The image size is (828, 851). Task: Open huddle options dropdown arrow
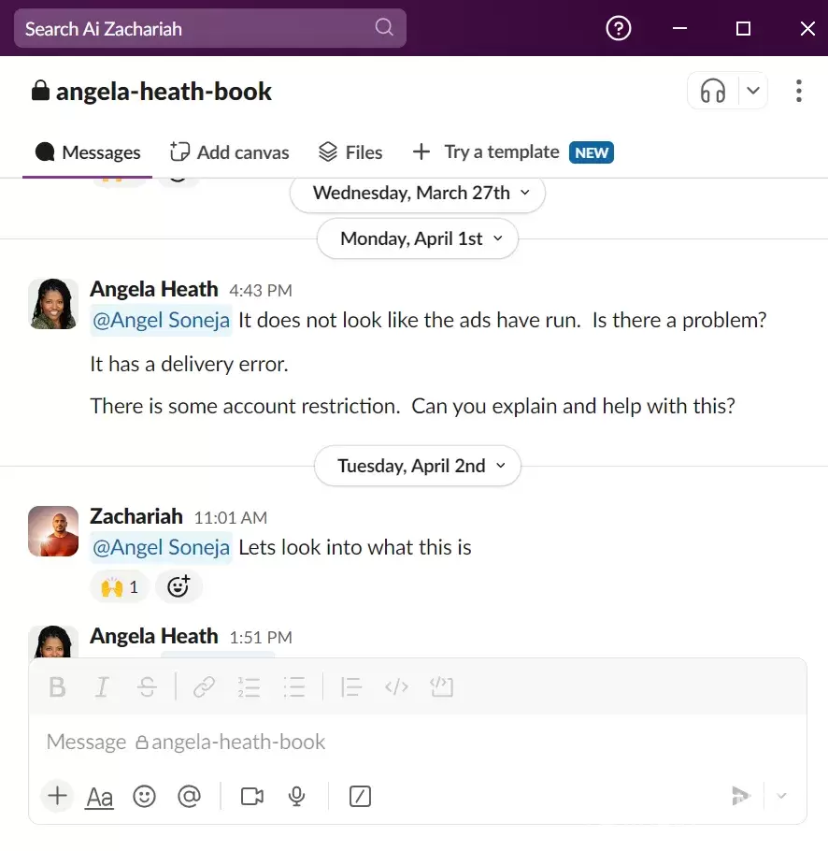click(752, 91)
